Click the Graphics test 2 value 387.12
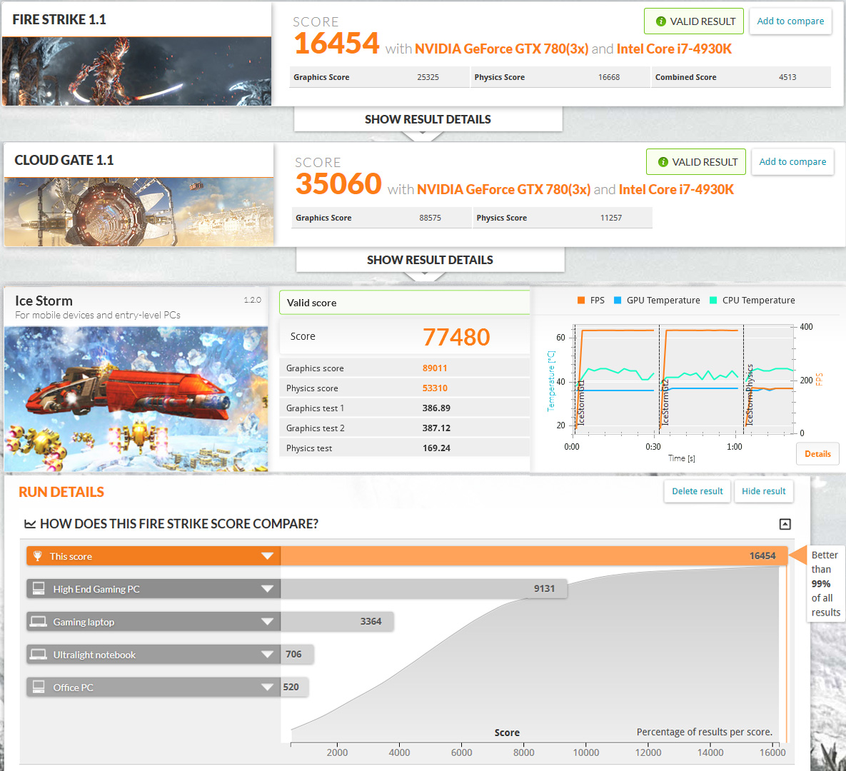 [436, 428]
